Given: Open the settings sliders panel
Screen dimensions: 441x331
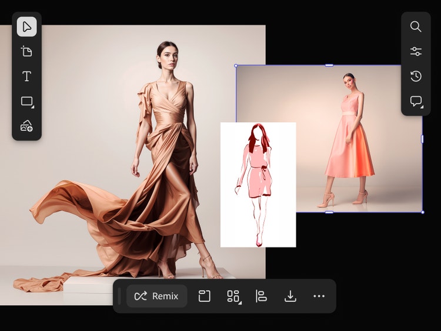Looking at the screenshot, I should pos(416,52).
